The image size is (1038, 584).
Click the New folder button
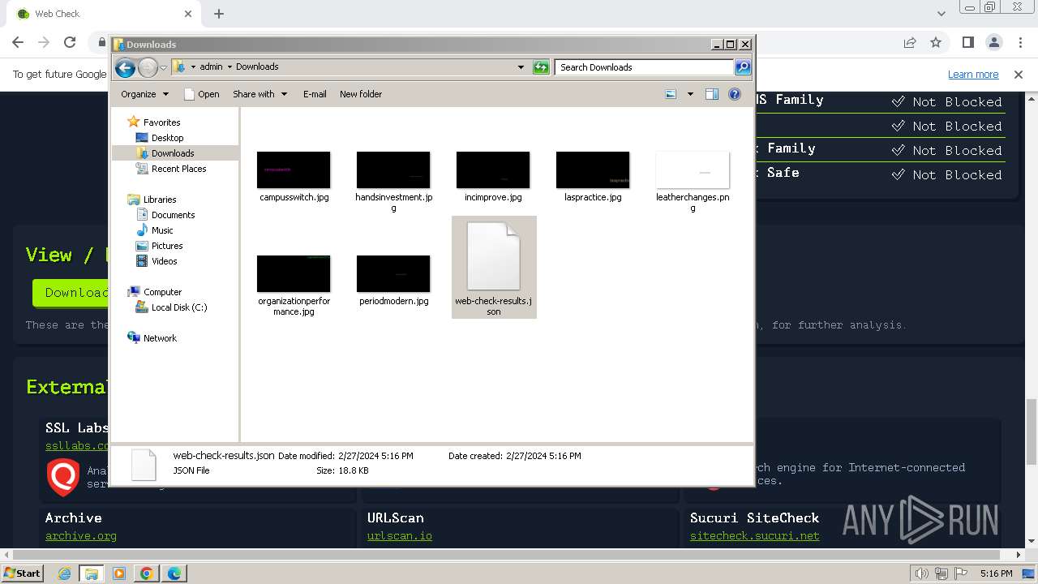click(361, 94)
